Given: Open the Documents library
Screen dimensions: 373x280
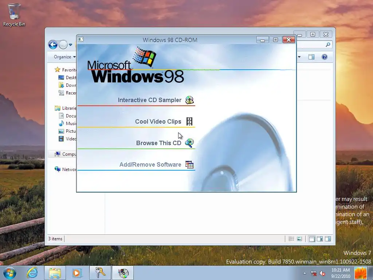Looking at the screenshot, I should [67, 116].
